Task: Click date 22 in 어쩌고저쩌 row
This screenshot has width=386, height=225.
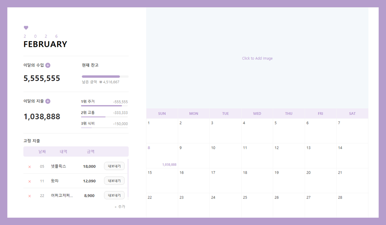Action: 42,195
